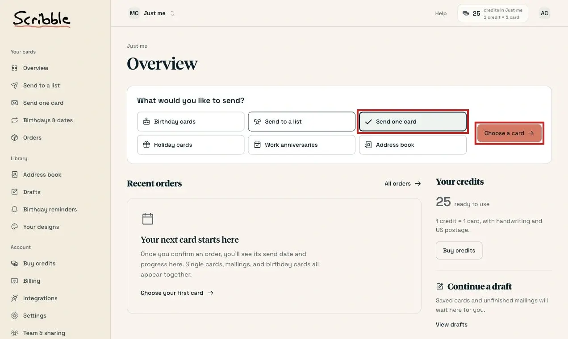Click the Your designs palette icon
The width and height of the screenshot is (568, 339).
click(x=15, y=227)
